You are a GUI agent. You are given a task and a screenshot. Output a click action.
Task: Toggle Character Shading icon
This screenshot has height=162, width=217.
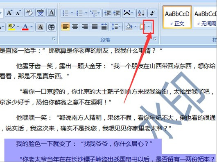tap(40, 27)
